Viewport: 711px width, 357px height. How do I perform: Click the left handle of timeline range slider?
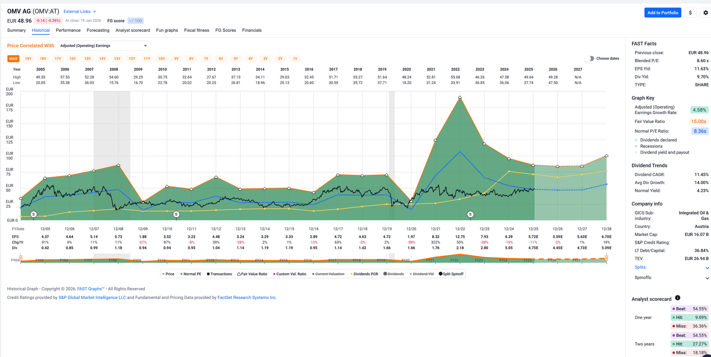pyautogui.click(x=21, y=258)
